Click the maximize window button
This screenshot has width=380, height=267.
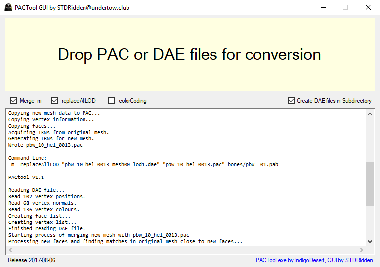[345, 8]
